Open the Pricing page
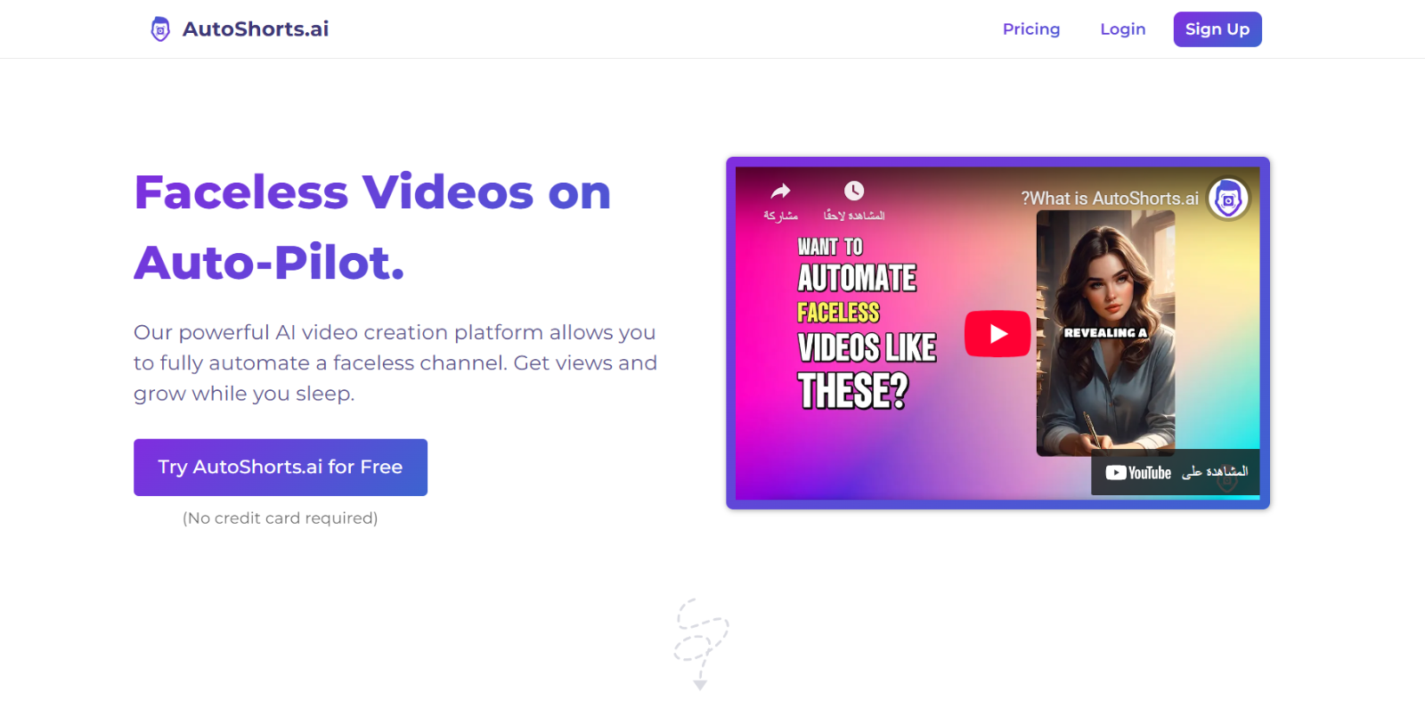The width and height of the screenshot is (1425, 717). click(x=1031, y=29)
